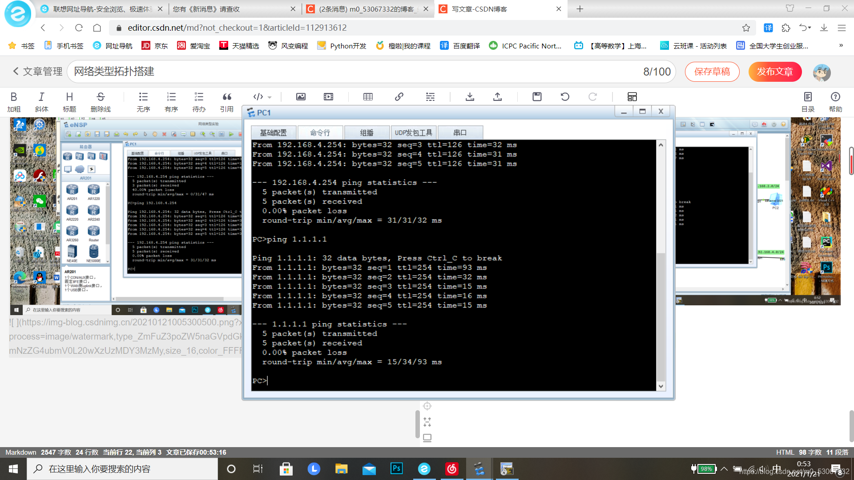Switch to 组播 tab in PC1
854x480 pixels.
coord(367,132)
